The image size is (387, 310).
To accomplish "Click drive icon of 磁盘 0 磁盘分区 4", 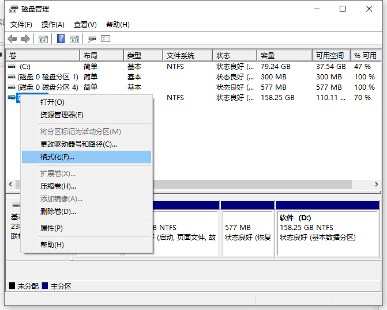I will tap(12, 87).
